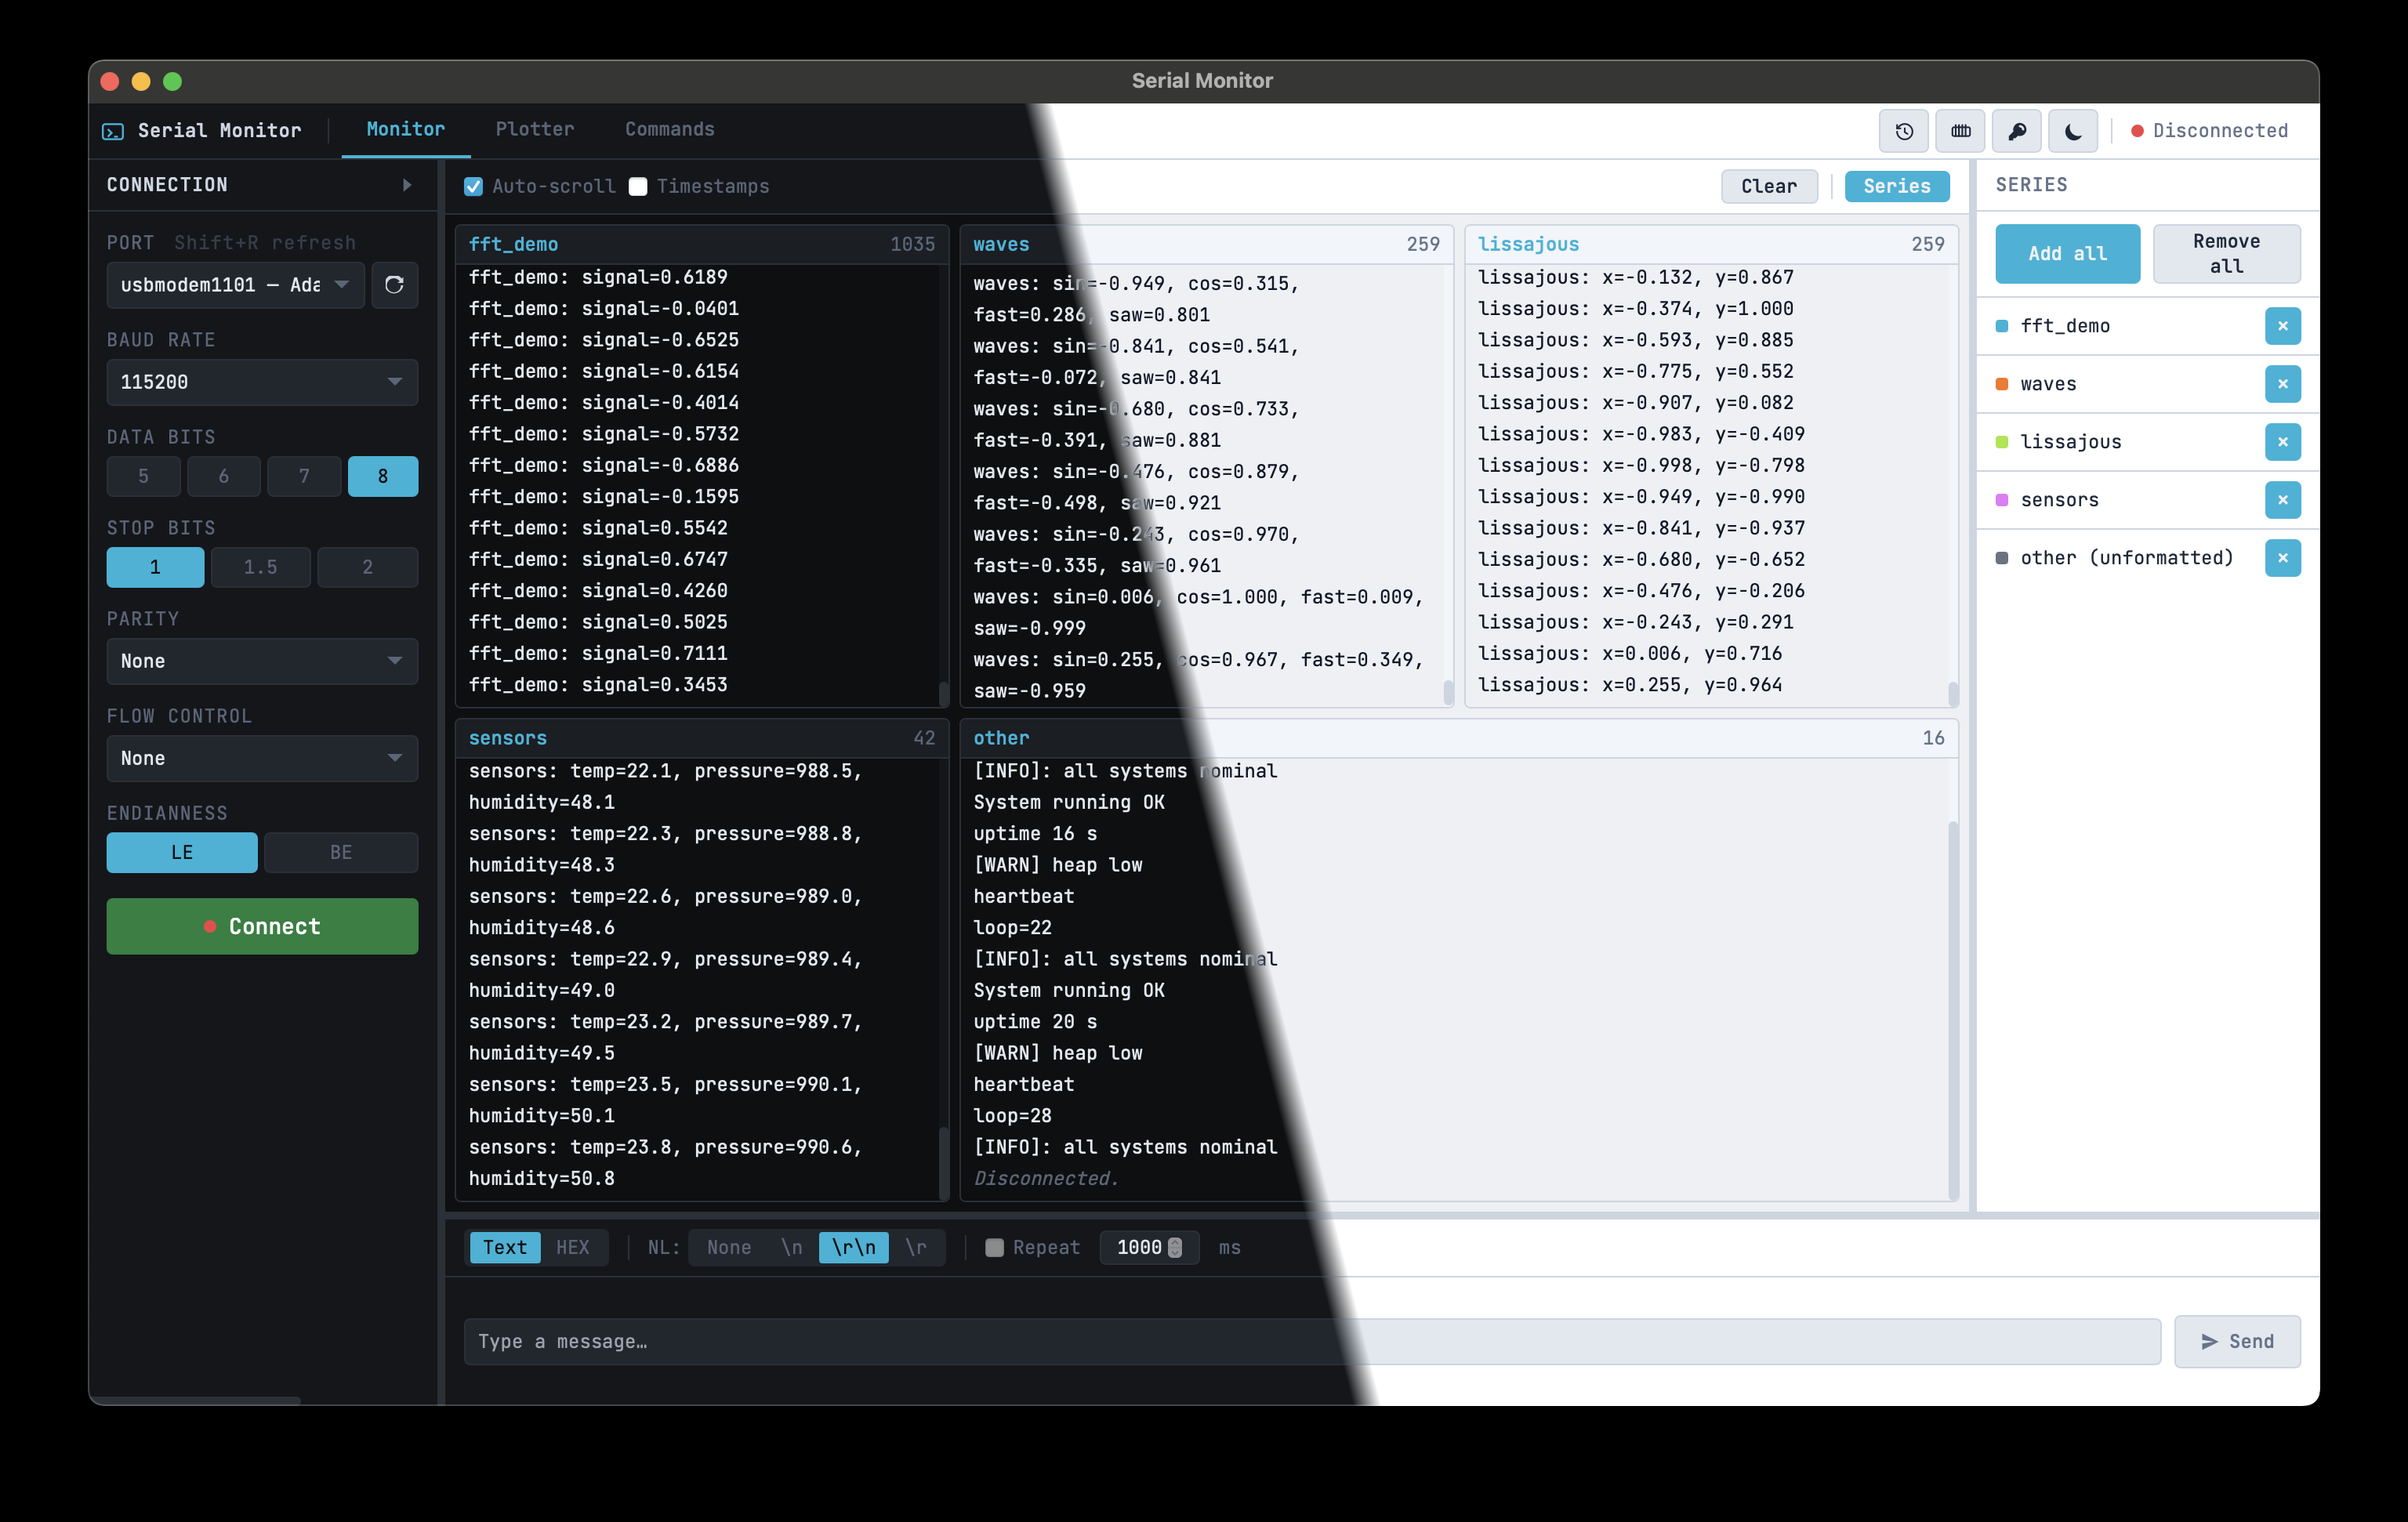This screenshot has width=2408, height=1522.
Task: Open the Flow Control dropdown
Action: 262,758
